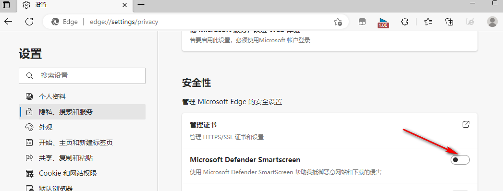Screen dimensions: 503x191
Task: Open the Favorites list icon
Action: click(x=428, y=22)
